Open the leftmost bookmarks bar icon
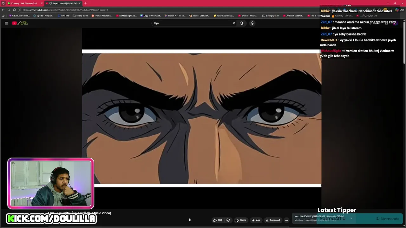The width and height of the screenshot is (406, 228). 3,16
